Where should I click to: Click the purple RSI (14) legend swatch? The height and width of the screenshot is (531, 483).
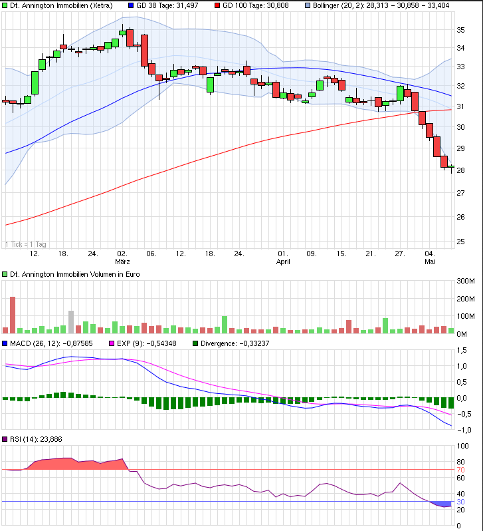[5, 439]
